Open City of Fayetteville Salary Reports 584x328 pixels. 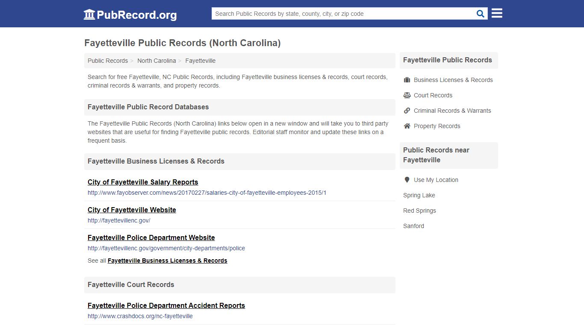143,182
